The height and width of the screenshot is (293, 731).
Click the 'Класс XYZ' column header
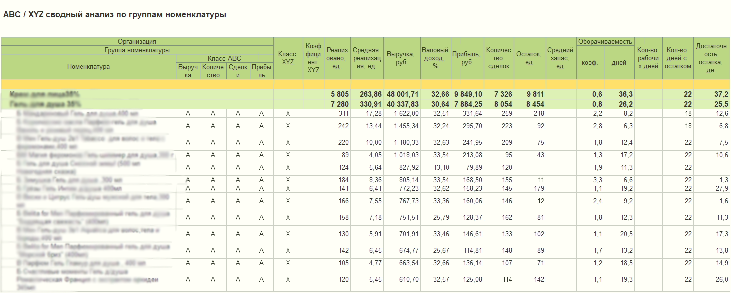coord(288,58)
